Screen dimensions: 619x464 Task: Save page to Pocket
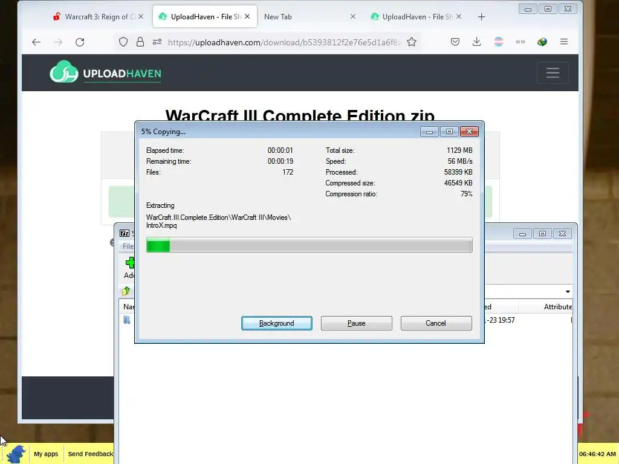(x=455, y=42)
